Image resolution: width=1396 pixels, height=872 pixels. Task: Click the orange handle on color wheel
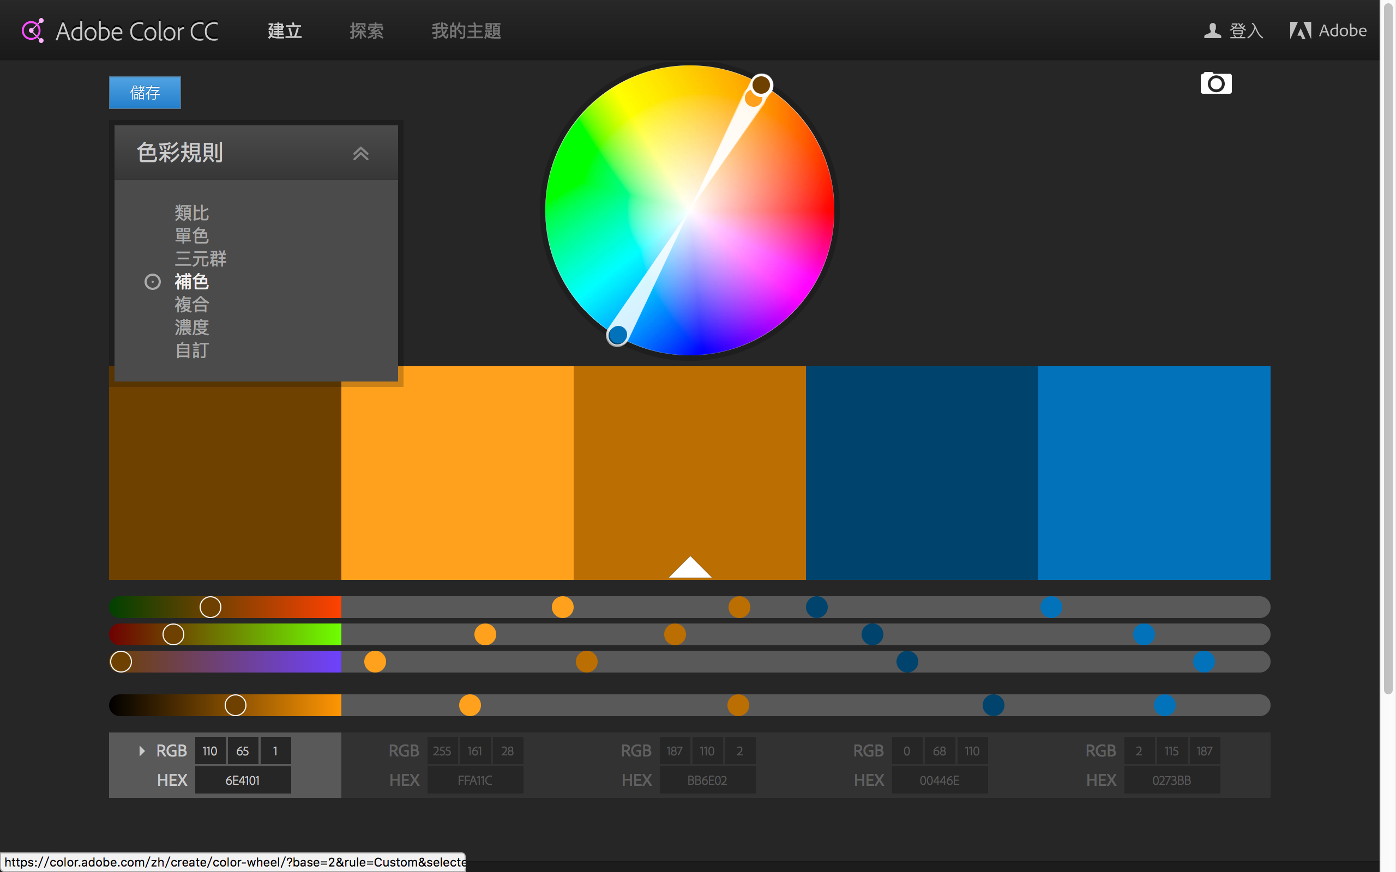coord(753,99)
